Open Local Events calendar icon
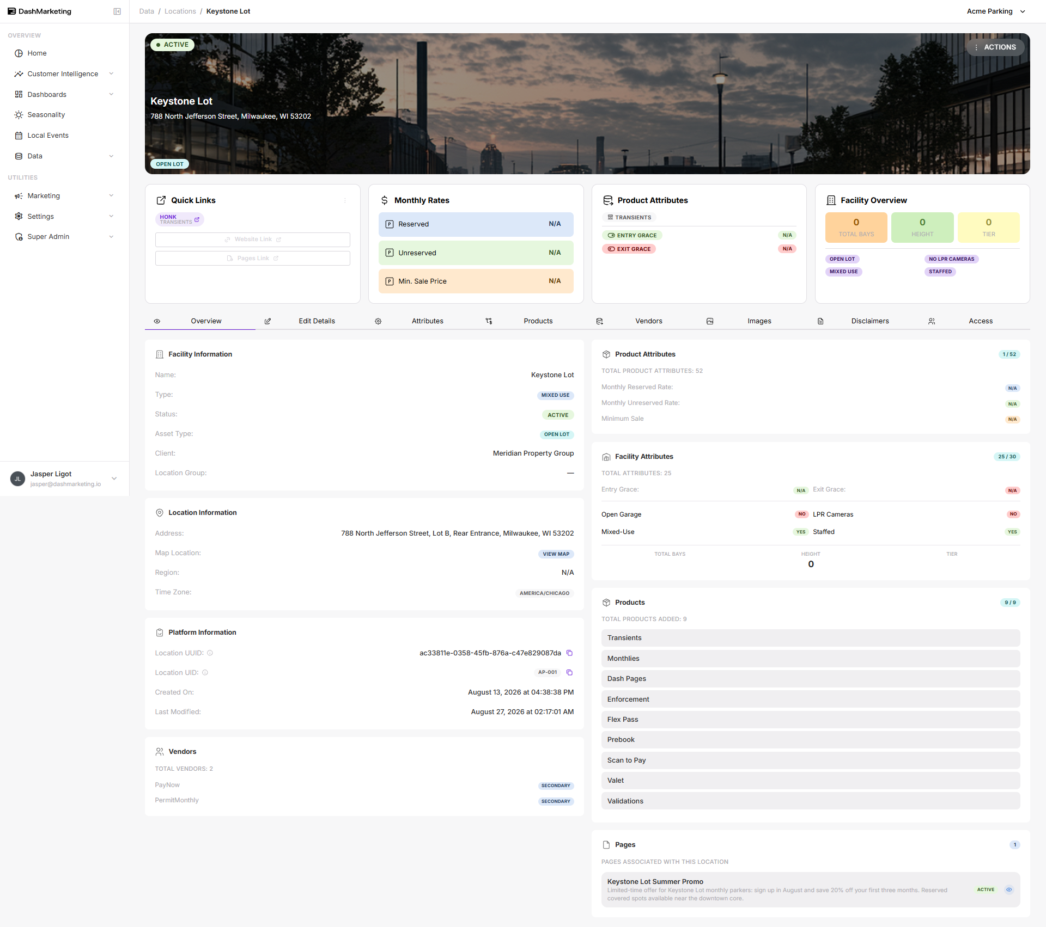 (19, 136)
